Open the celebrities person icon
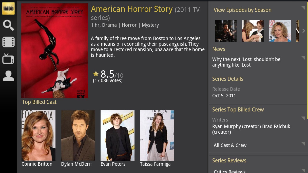The image size is (308, 173). pyautogui.click(x=8, y=76)
